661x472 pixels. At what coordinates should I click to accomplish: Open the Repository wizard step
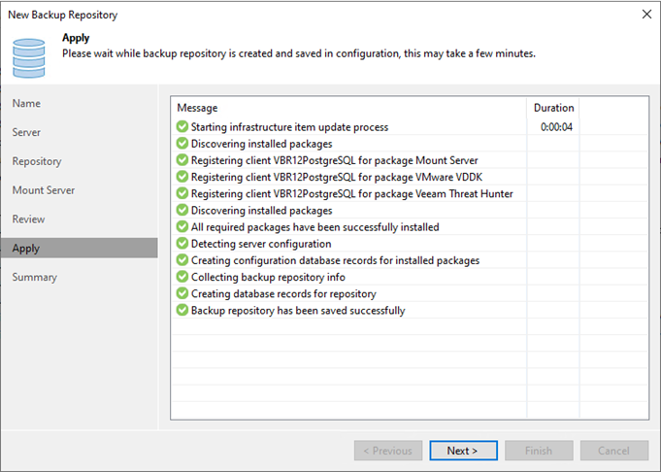[37, 161]
